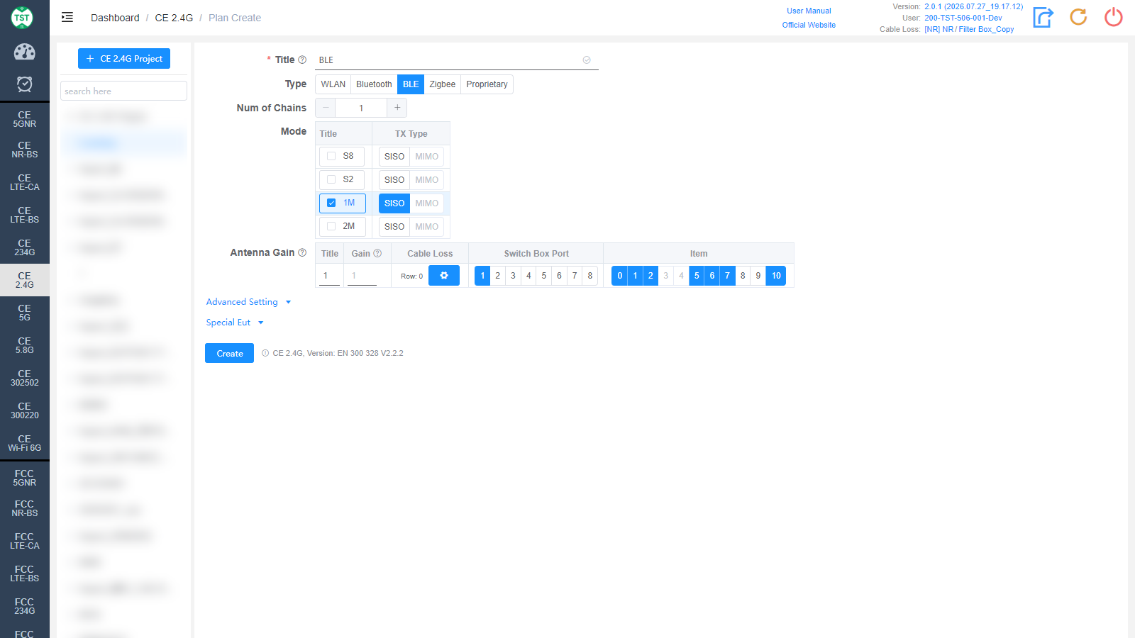Viewport: 1135px width, 638px height.
Task: Click the alarm clock check icon
Action: 25,84
